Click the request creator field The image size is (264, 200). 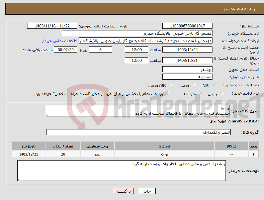(x=146, y=41)
